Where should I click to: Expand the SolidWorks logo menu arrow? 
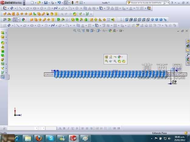point(24,2)
